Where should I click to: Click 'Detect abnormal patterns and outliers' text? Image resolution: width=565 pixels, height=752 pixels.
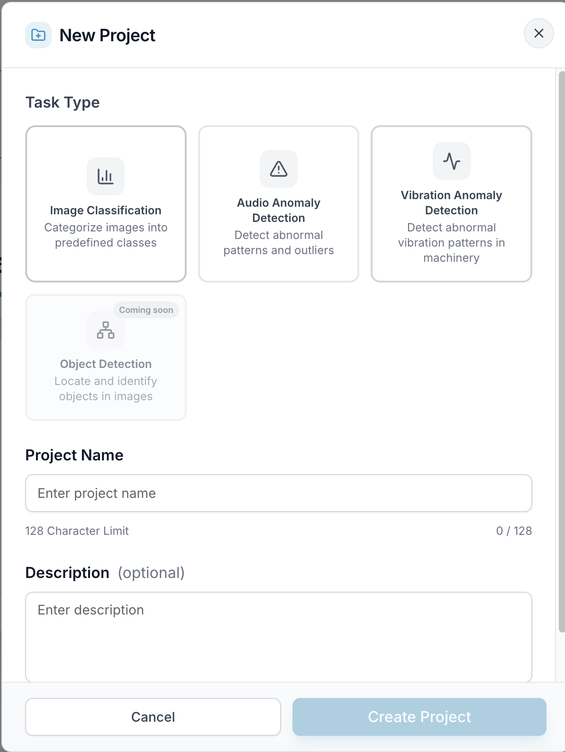(x=279, y=243)
